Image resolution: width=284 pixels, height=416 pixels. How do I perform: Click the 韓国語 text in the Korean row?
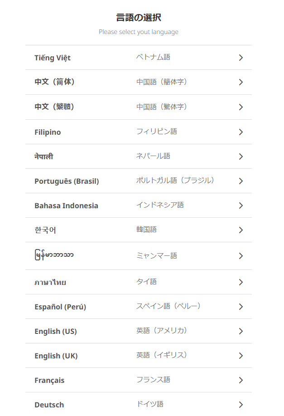(x=145, y=230)
